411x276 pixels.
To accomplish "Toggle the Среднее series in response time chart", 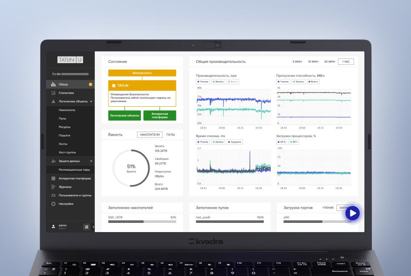I will pyautogui.click(x=234, y=142).
